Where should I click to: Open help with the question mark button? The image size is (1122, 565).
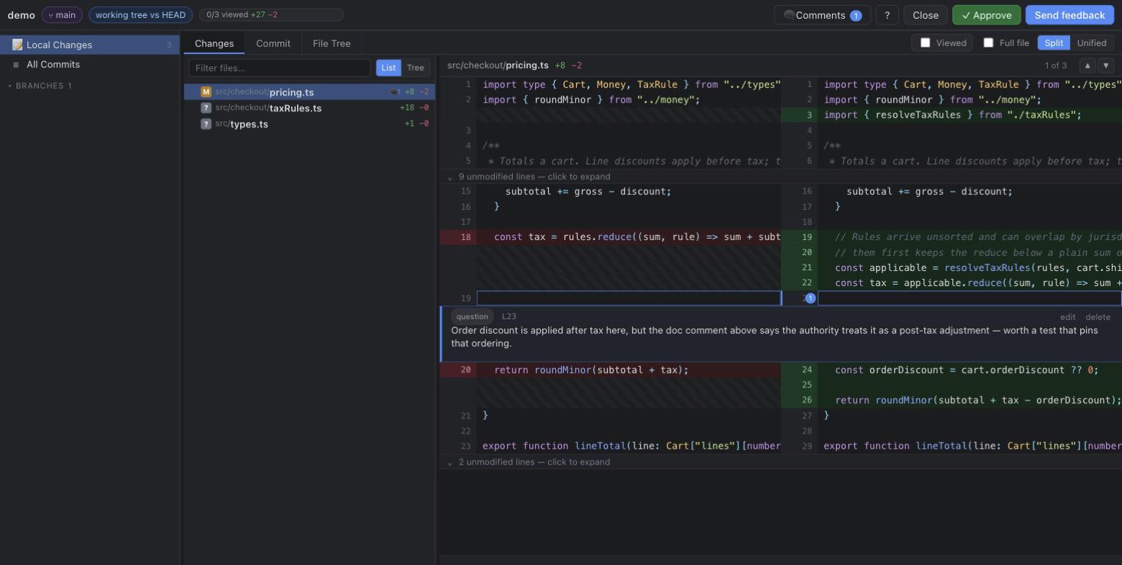point(887,15)
